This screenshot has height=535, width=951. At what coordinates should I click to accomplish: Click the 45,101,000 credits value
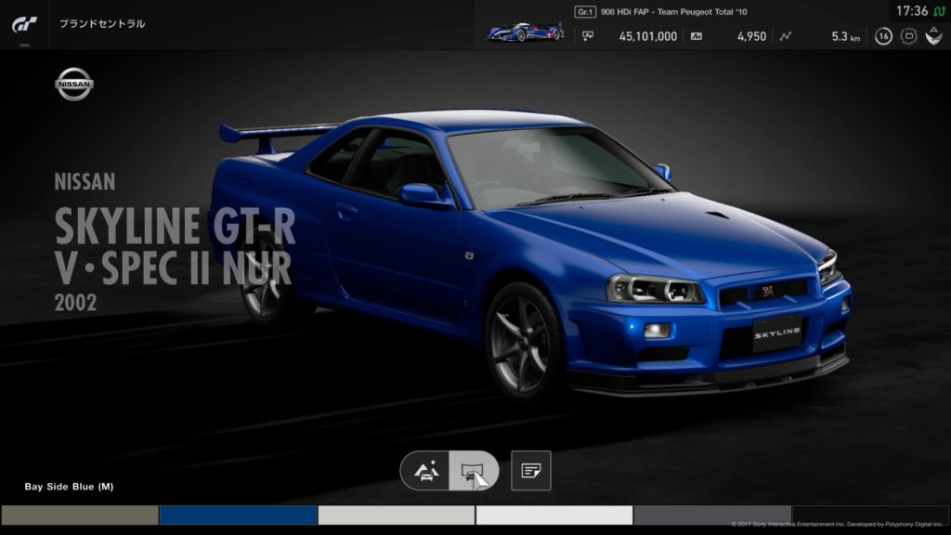click(647, 36)
